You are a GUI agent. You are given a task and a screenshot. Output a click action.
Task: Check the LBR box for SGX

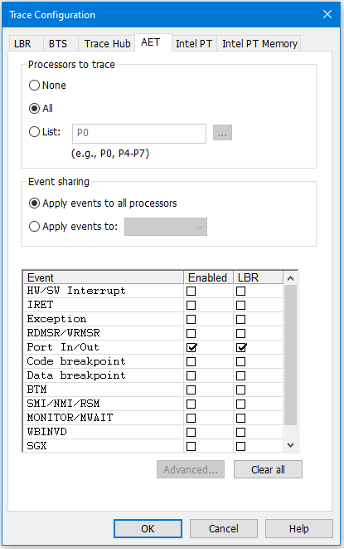pyautogui.click(x=240, y=446)
